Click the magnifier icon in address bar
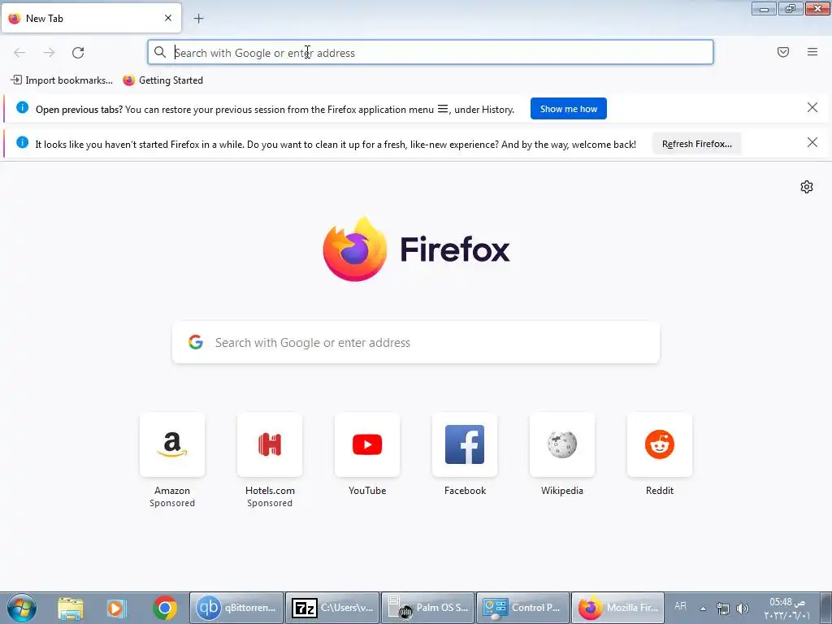This screenshot has height=624, width=832. pyautogui.click(x=160, y=52)
